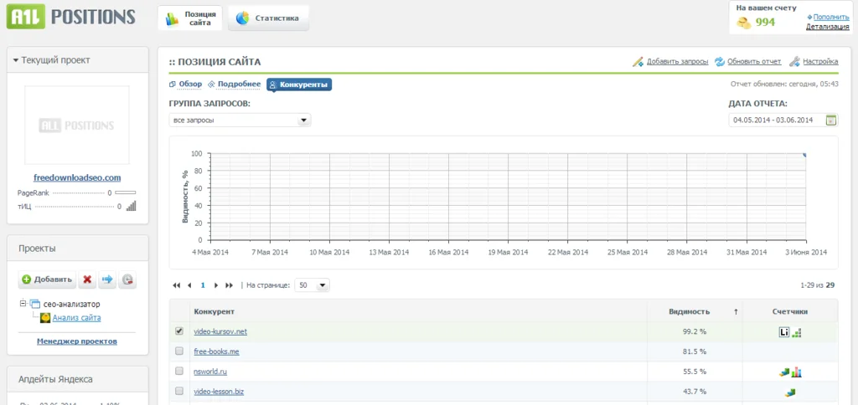
Task: Go to the next page
Action: pos(216,285)
